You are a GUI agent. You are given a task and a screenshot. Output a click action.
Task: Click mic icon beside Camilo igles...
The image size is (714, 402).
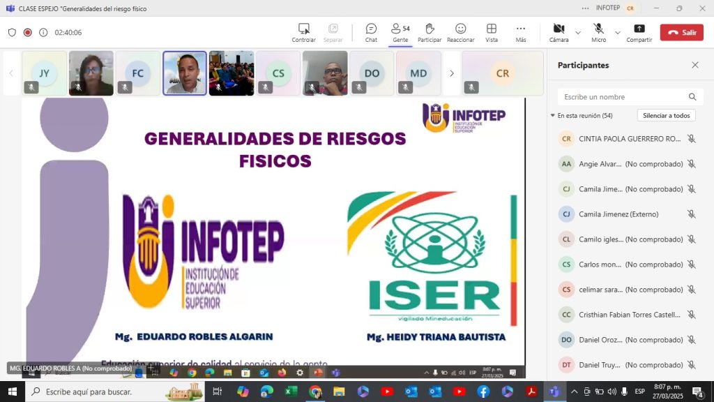click(691, 239)
